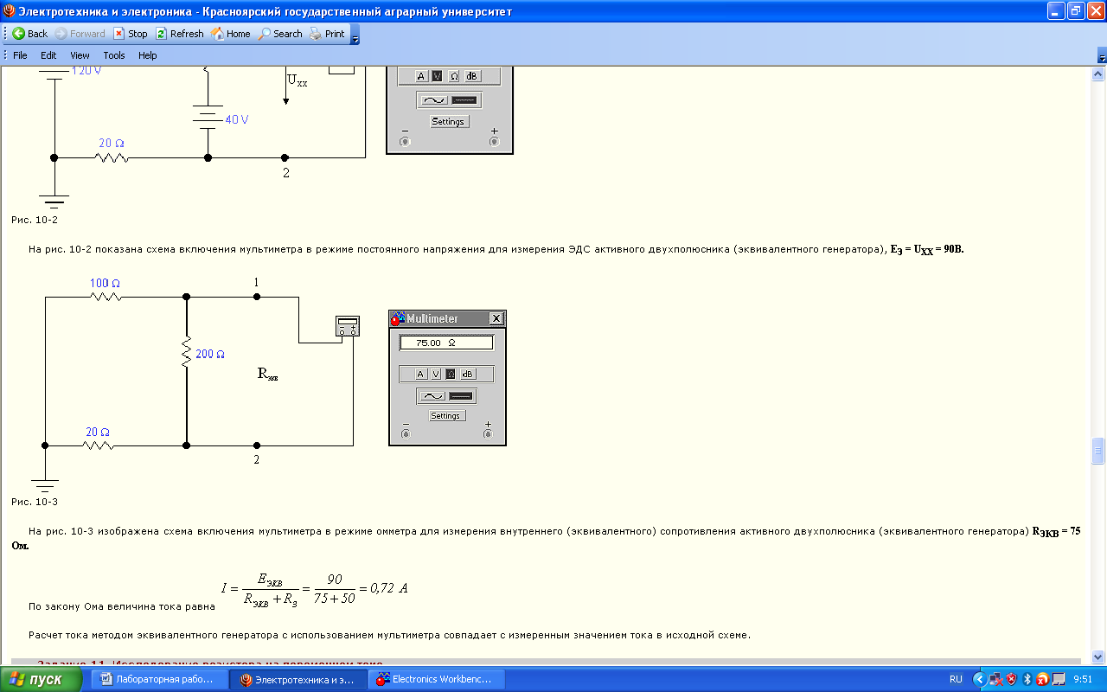Image resolution: width=1107 pixels, height=692 pixels.
Task: Click the red security shield tray icon
Action: point(1011,679)
